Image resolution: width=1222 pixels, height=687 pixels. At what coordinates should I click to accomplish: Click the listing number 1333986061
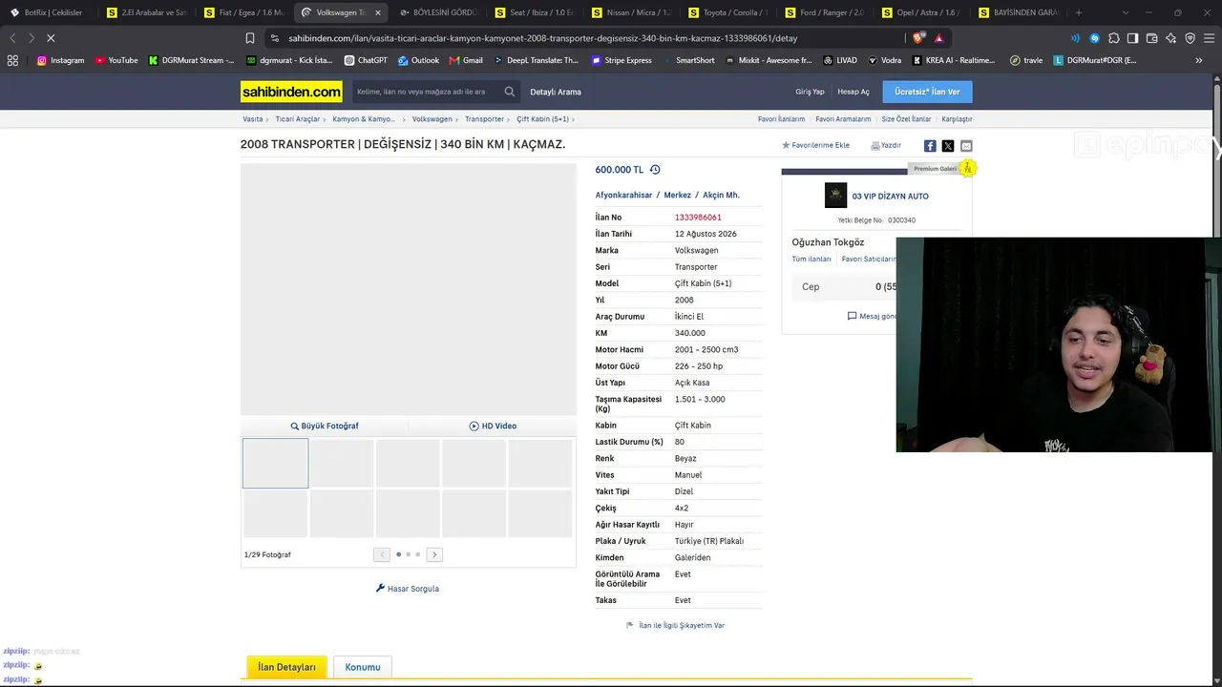pos(698,218)
